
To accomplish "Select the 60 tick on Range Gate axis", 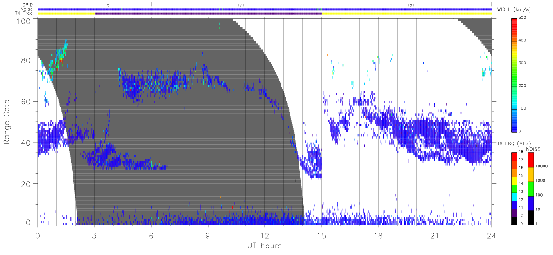I will coord(27,101).
